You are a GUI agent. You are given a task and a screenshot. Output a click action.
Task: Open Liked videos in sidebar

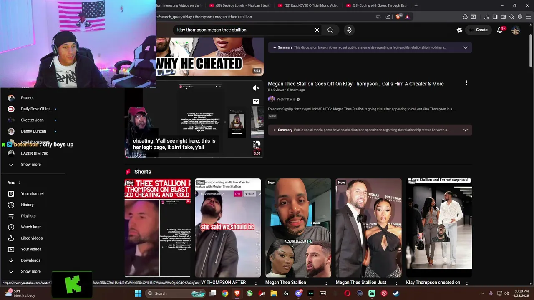point(32,238)
